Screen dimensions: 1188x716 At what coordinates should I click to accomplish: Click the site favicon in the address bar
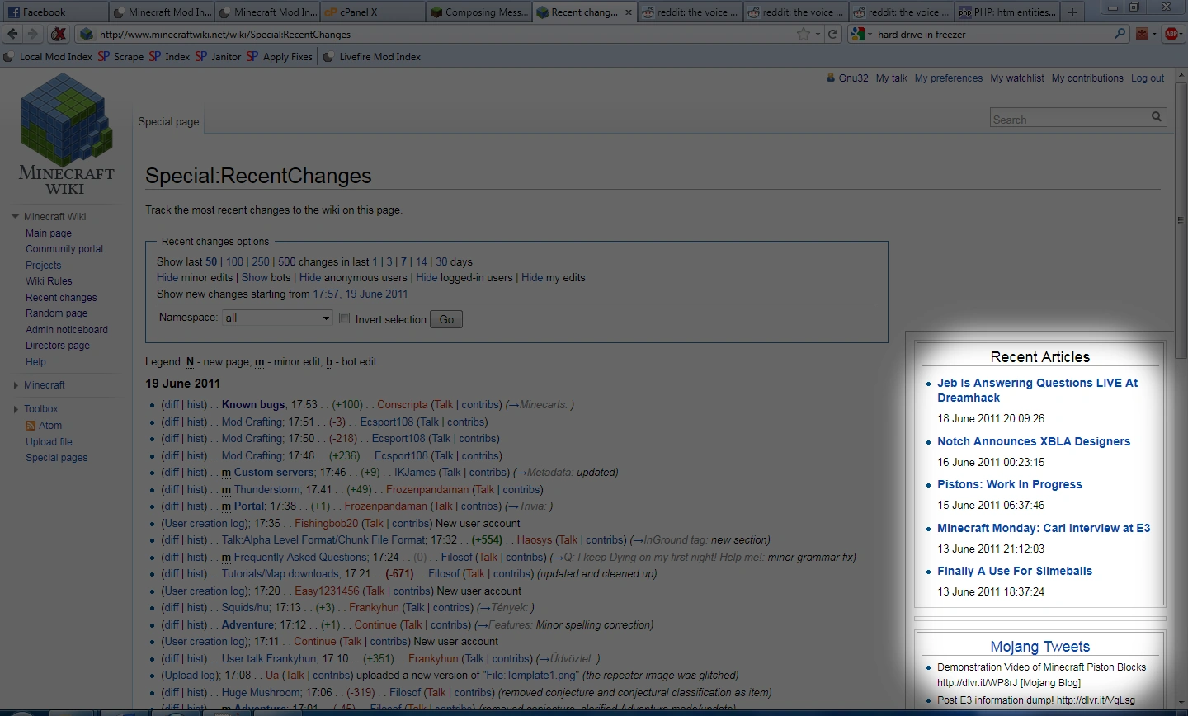coord(86,34)
